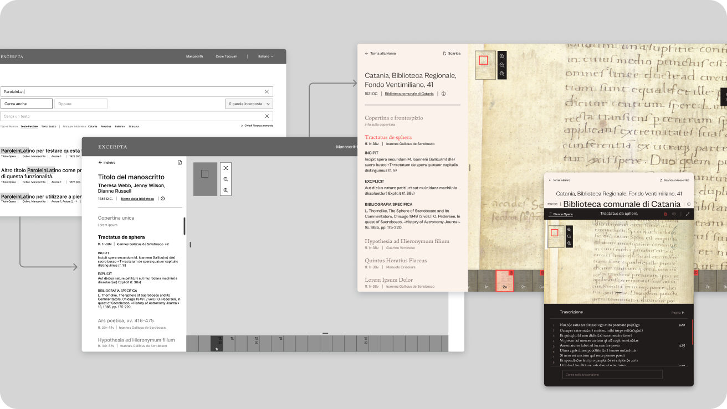The height and width of the screenshot is (409, 727).
Task: Select page 1r in wireframe filmstrip
Action: coord(217,344)
